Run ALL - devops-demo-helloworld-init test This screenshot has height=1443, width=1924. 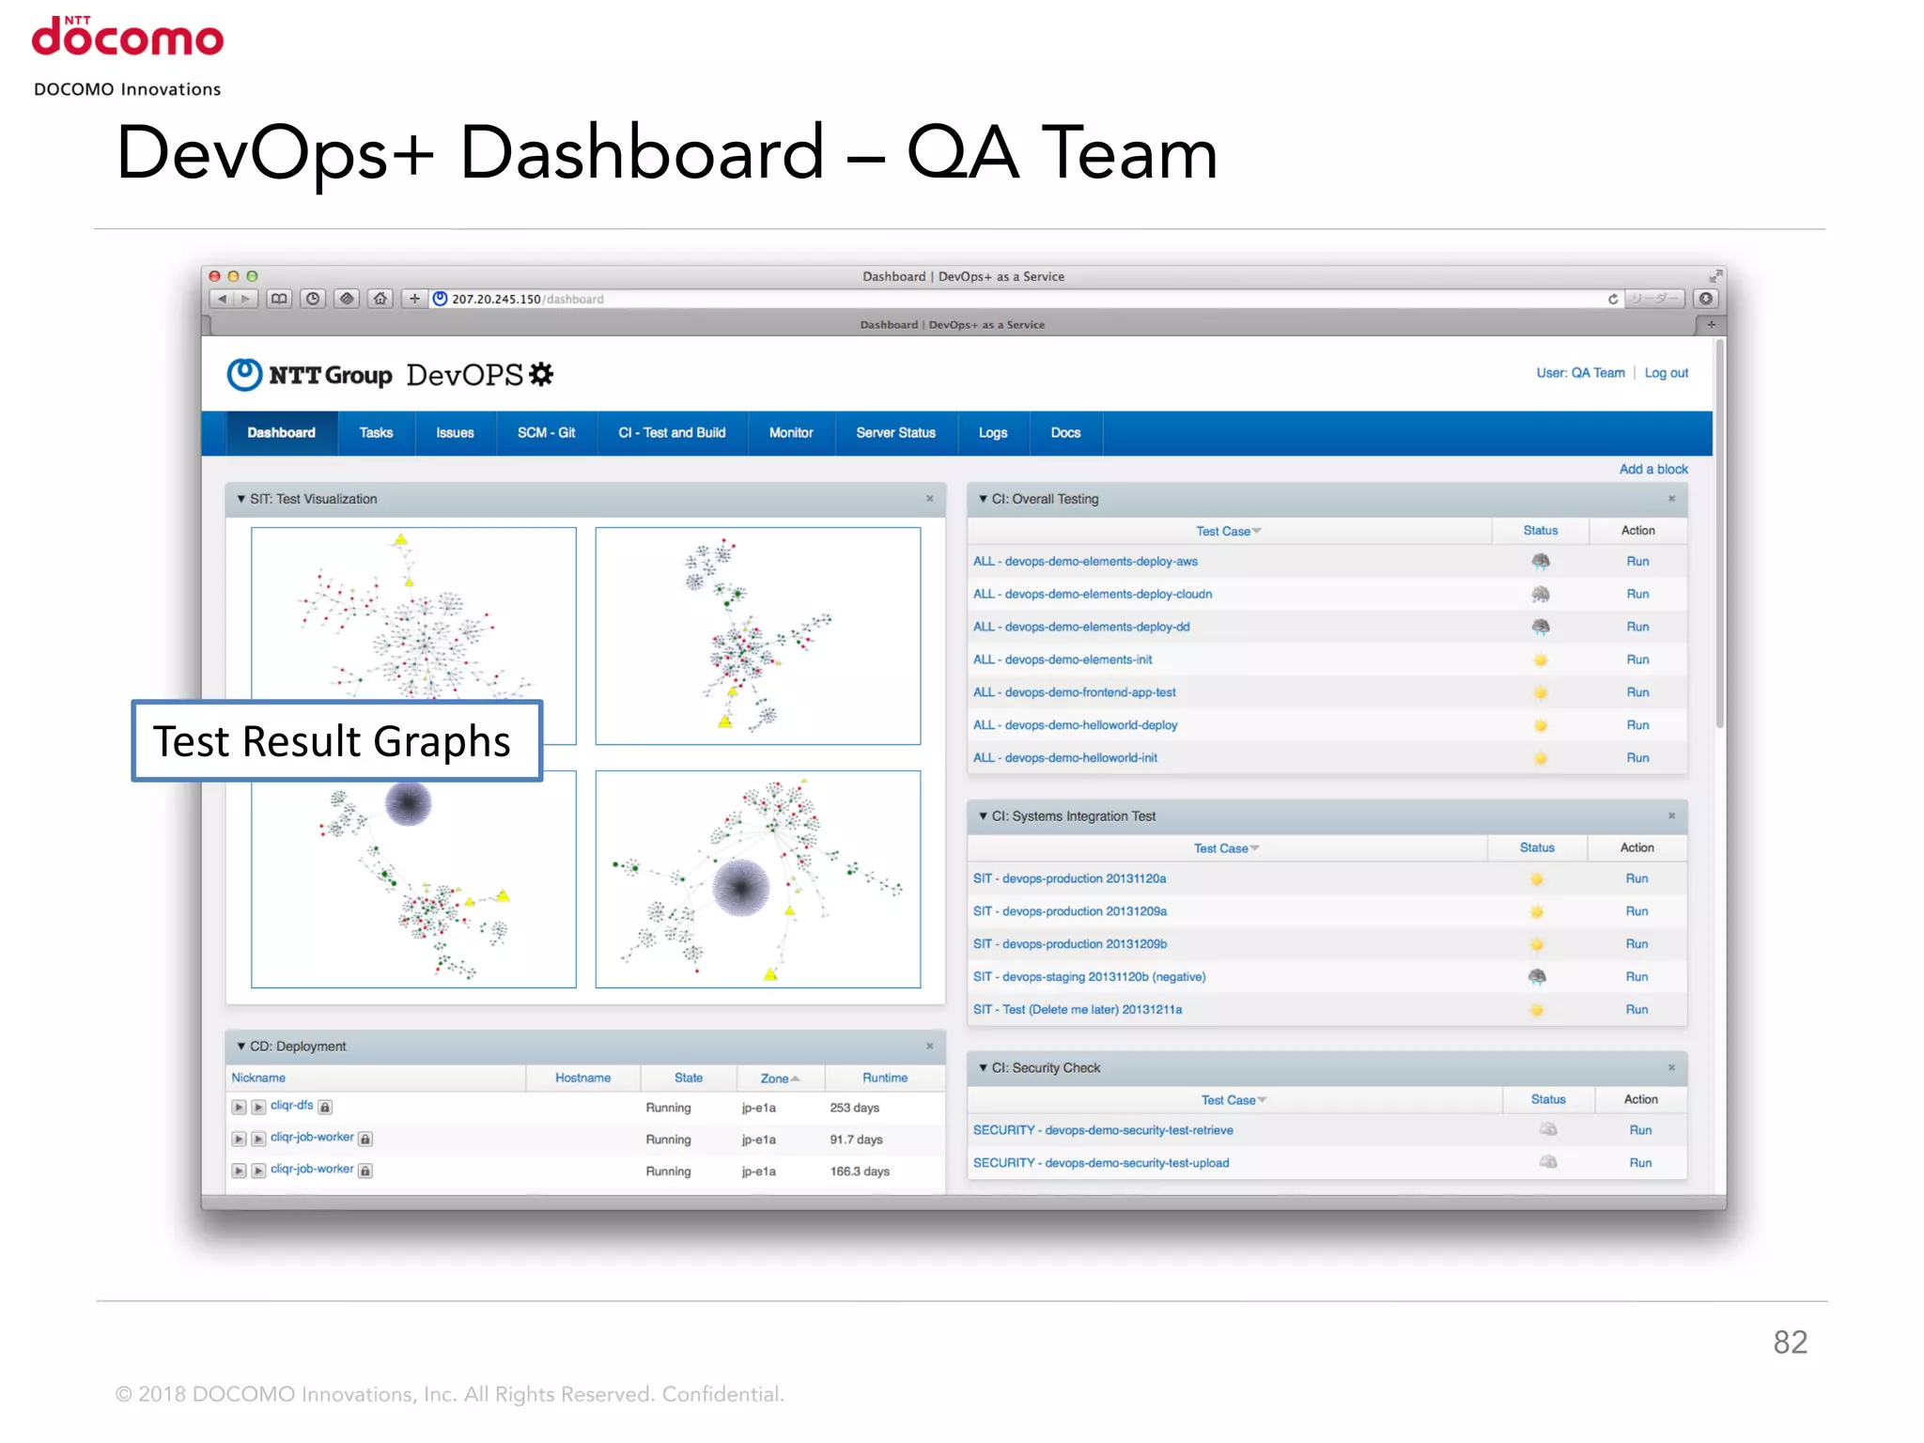(1637, 758)
